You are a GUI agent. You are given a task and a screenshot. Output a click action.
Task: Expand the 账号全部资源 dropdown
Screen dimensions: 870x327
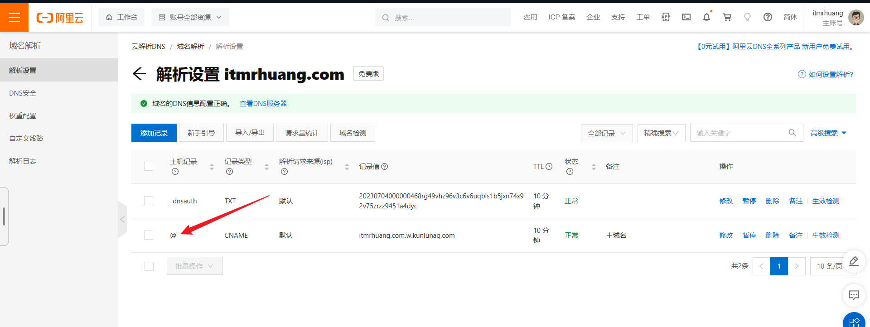190,17
